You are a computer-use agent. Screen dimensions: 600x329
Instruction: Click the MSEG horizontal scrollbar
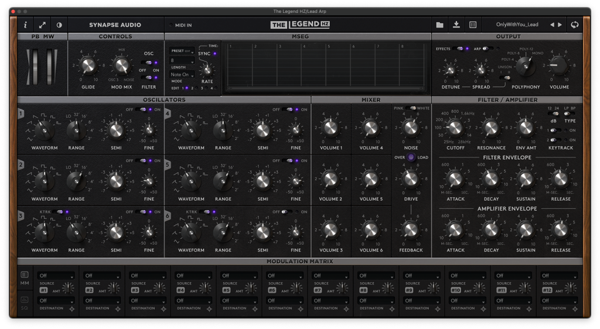click(x=326, y=88)
